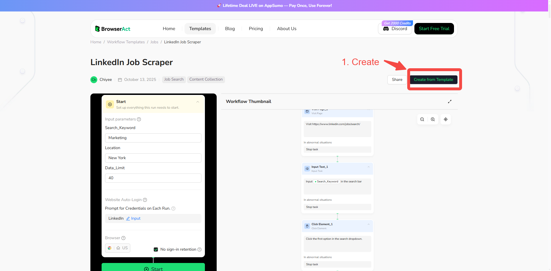Click the Search_Keyword input field

click(x=153, y=138)
